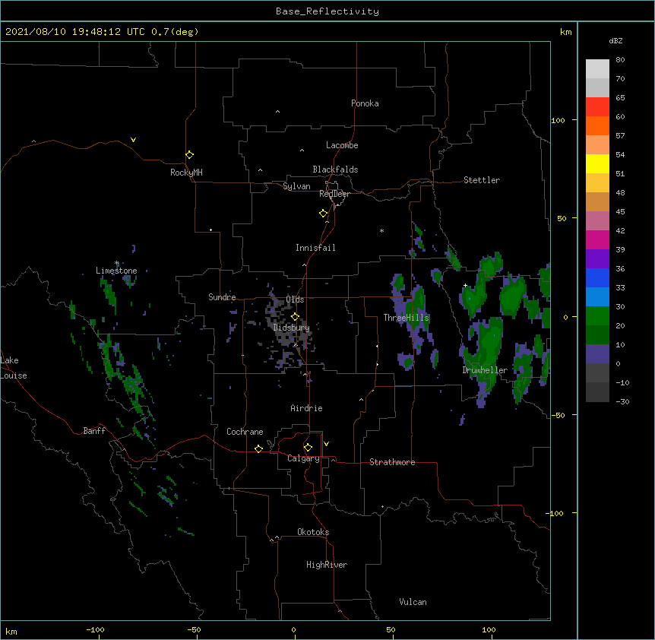
Task: Click the yellow marker near RockyMH
Action: click(189, 155)
